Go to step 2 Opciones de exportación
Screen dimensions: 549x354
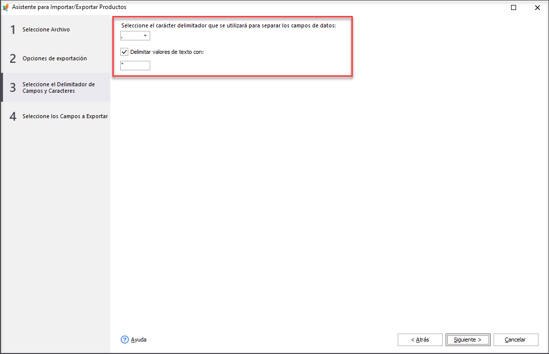(x=56, y=58)
